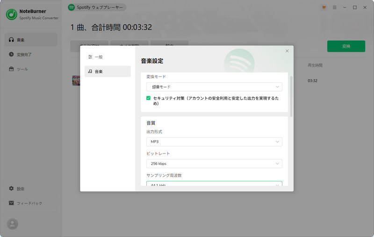
Task: Open the ツール toolbox section
Action: [x=31, y=69]
